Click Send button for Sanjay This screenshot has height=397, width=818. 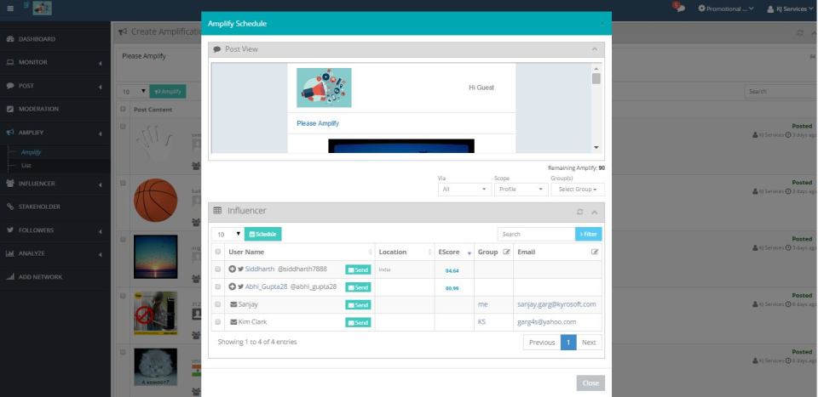358,305
